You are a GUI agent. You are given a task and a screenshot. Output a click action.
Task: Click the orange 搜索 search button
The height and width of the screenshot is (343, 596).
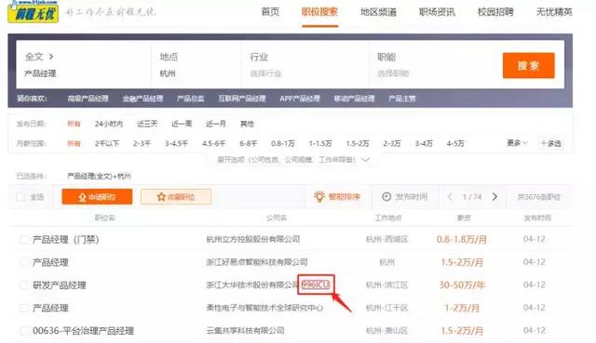(x=528, y=66)
